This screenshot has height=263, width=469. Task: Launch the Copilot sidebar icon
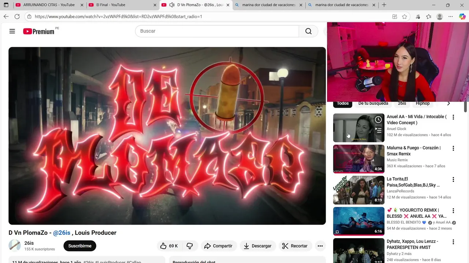[x=462, y=16]
